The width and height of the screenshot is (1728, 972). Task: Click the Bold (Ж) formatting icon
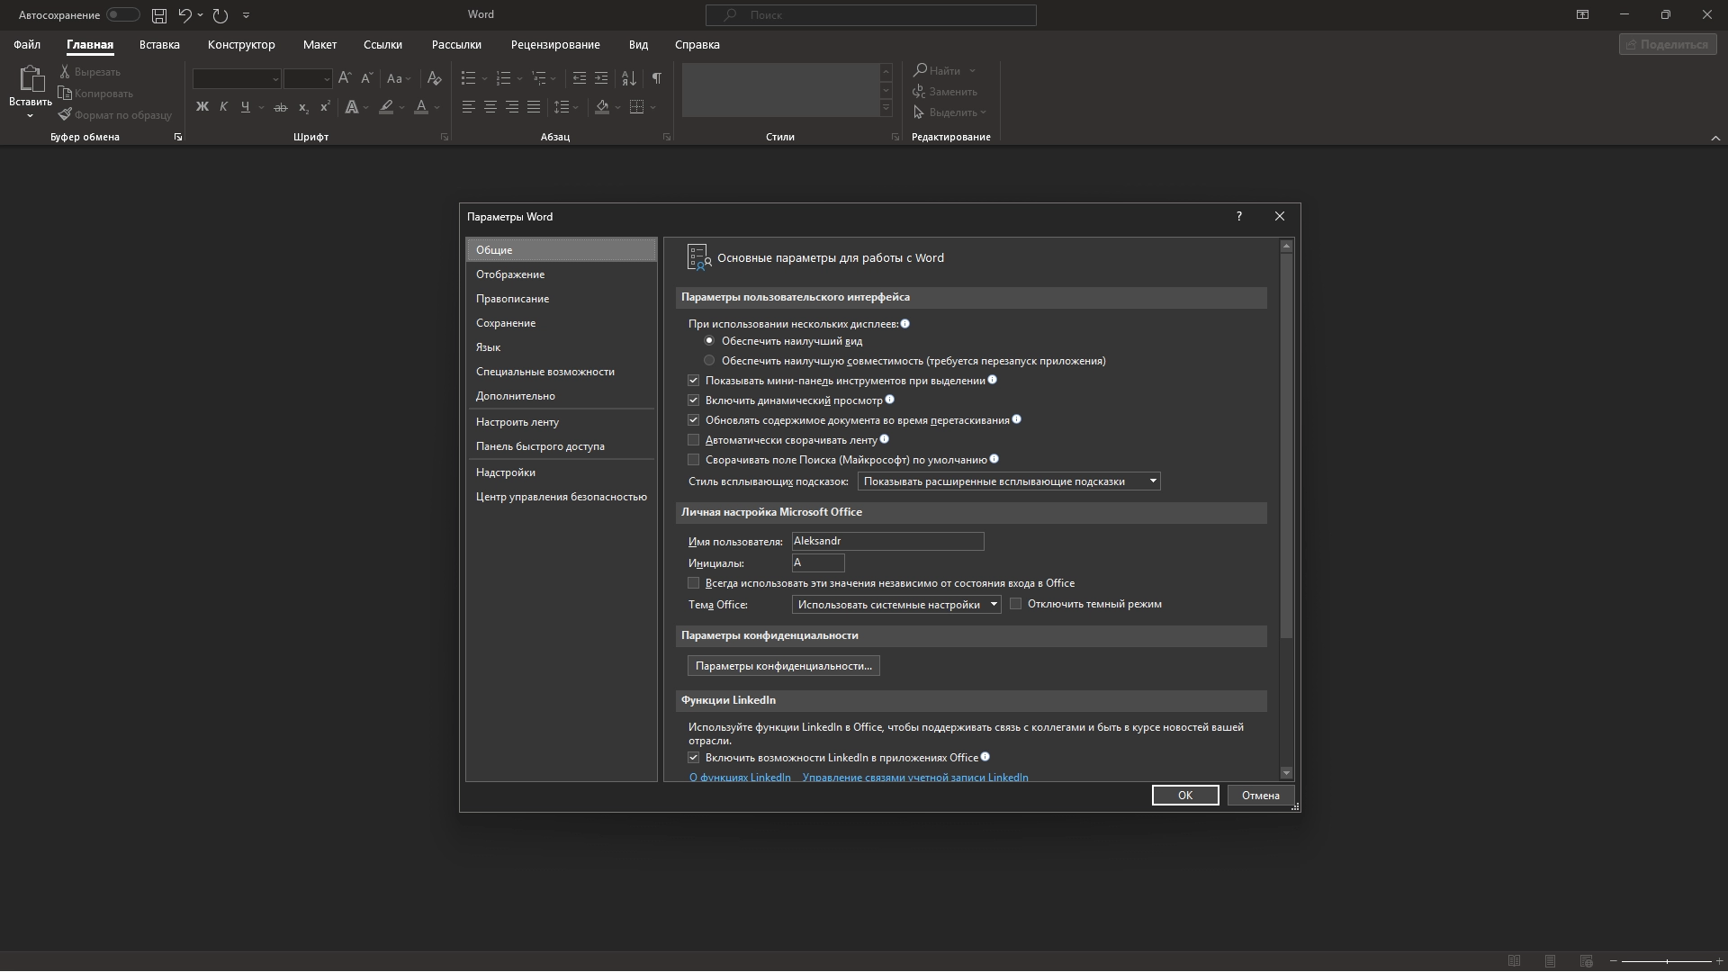(202, 107)
